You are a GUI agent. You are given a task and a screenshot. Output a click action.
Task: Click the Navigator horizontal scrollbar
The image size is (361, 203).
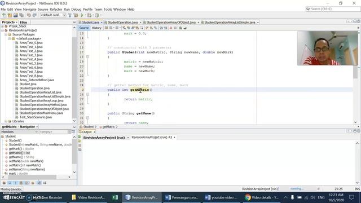(x=32, y=177)
